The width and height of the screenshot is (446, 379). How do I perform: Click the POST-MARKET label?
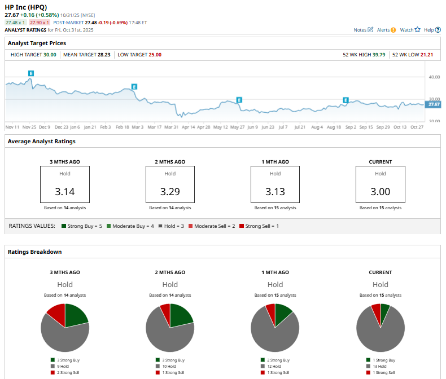click(68, 23)
